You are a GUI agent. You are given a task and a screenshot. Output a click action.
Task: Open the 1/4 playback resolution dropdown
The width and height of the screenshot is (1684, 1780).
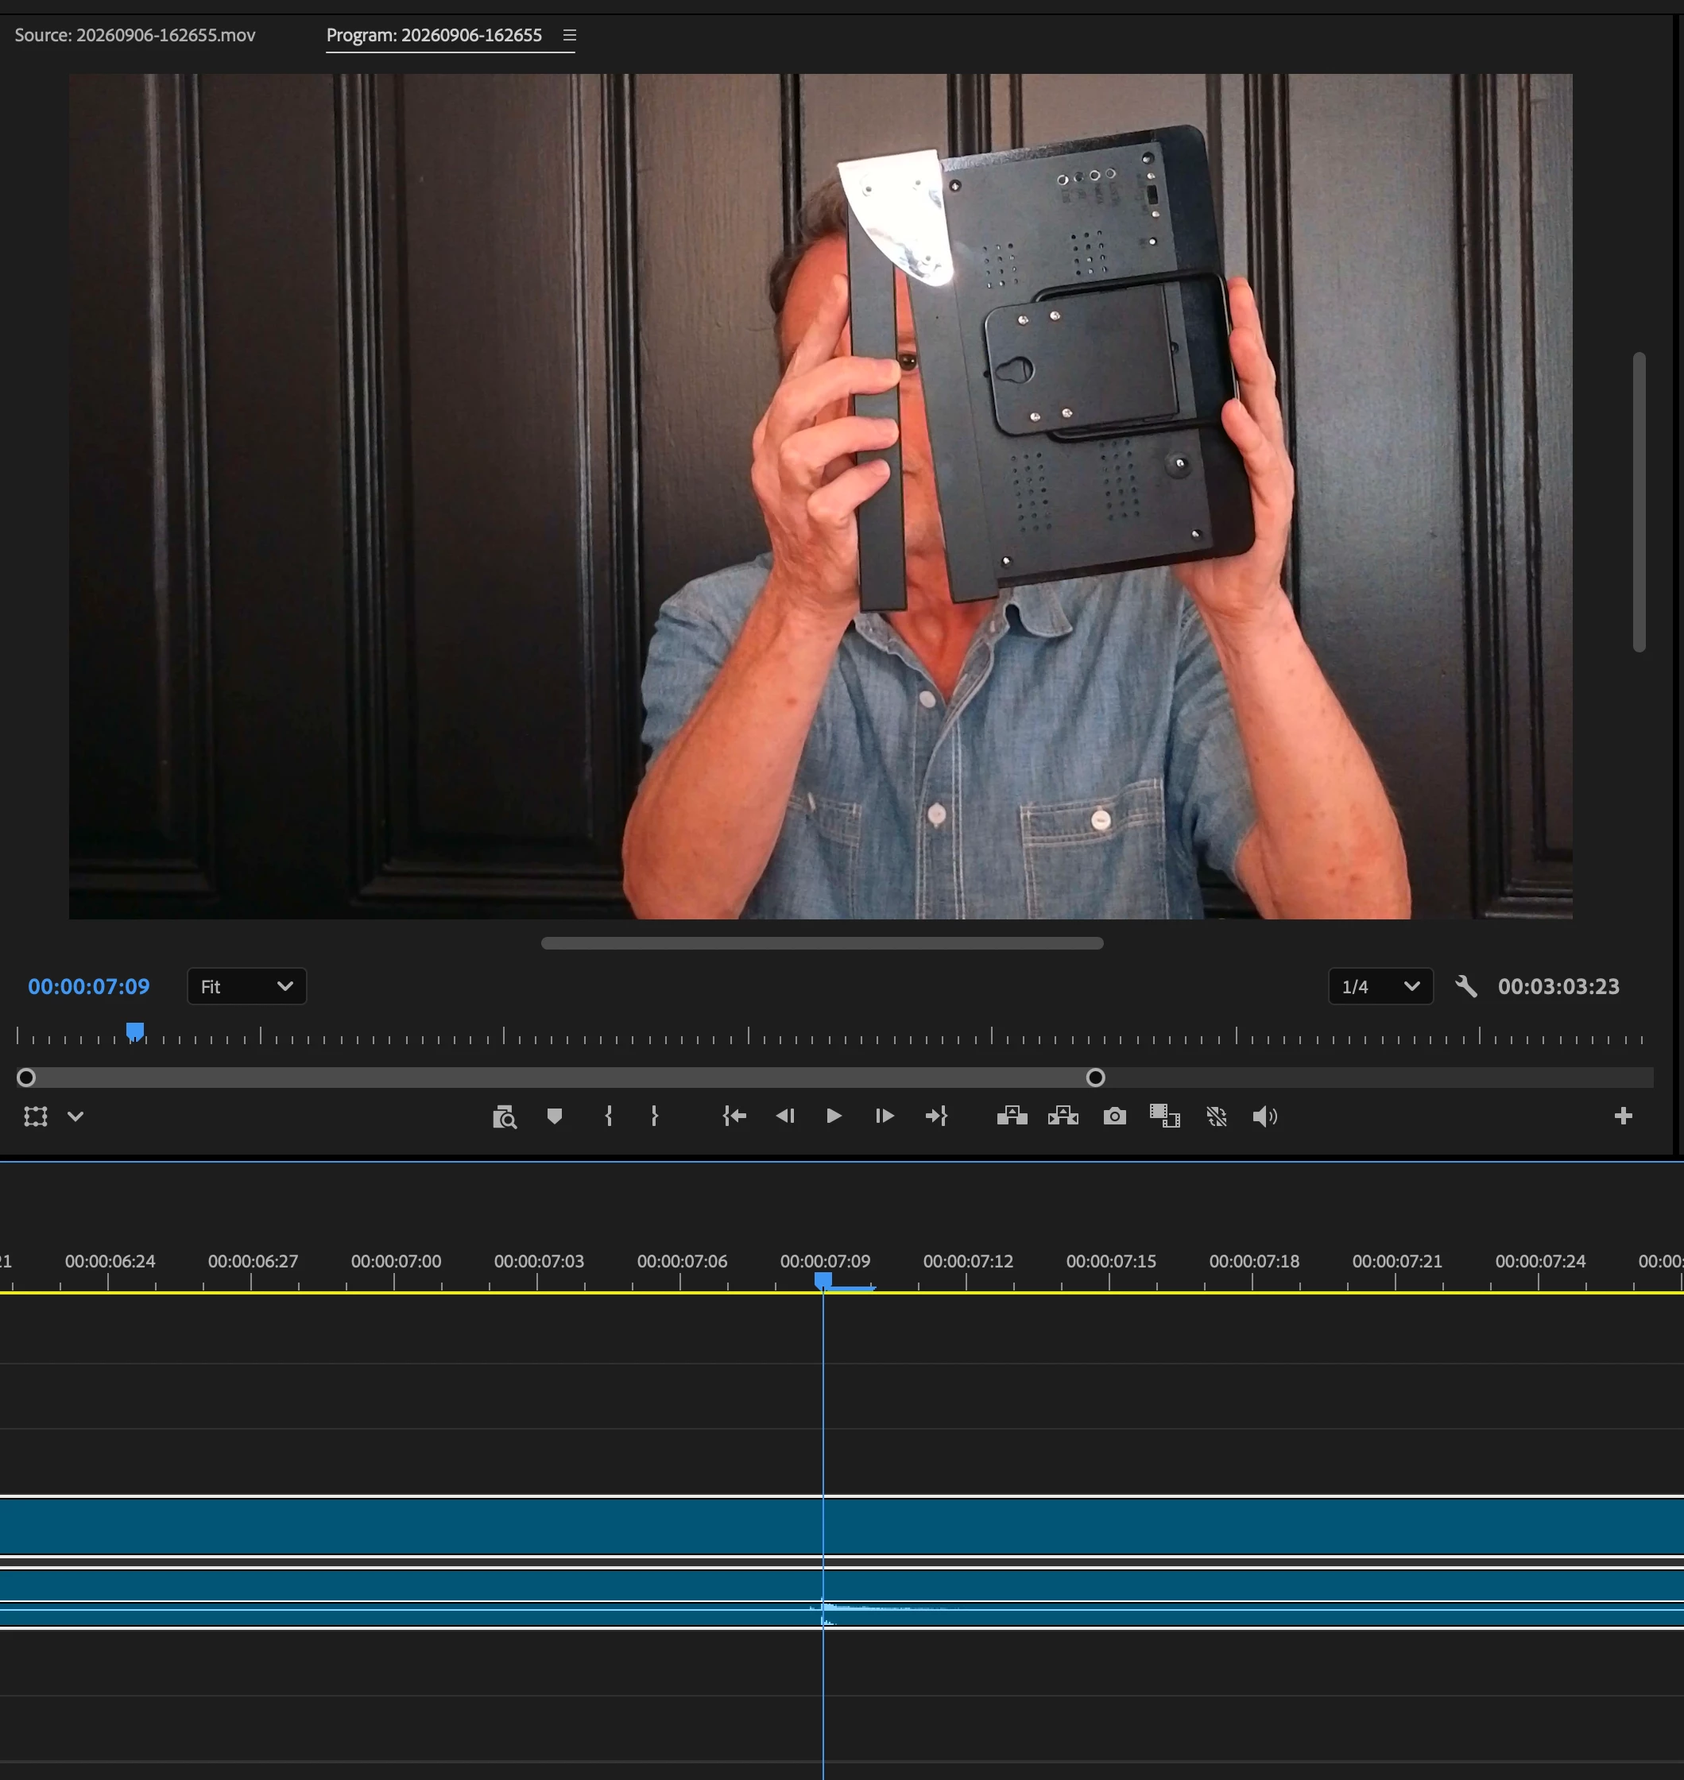(x=1380, y=986)
